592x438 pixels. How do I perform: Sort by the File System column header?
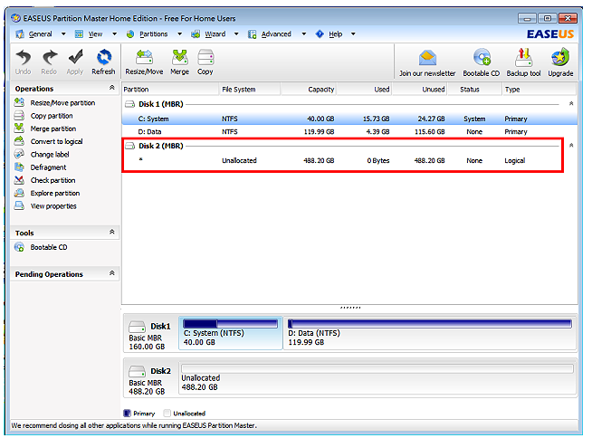click(250, 90)
